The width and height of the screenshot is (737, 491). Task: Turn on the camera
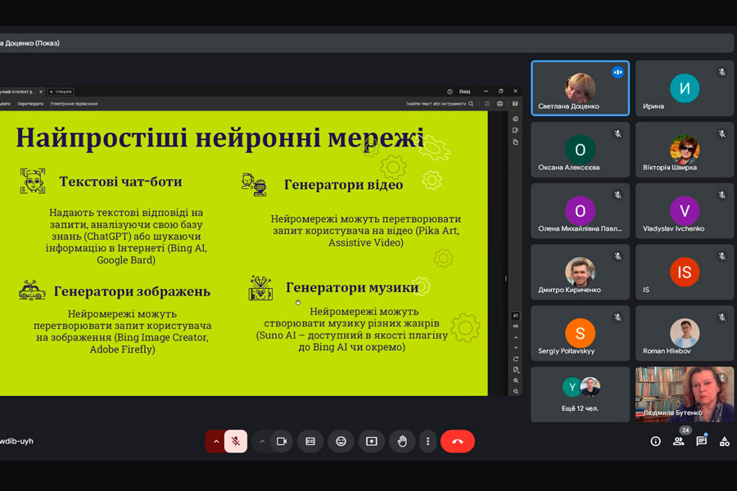point(282,441)
